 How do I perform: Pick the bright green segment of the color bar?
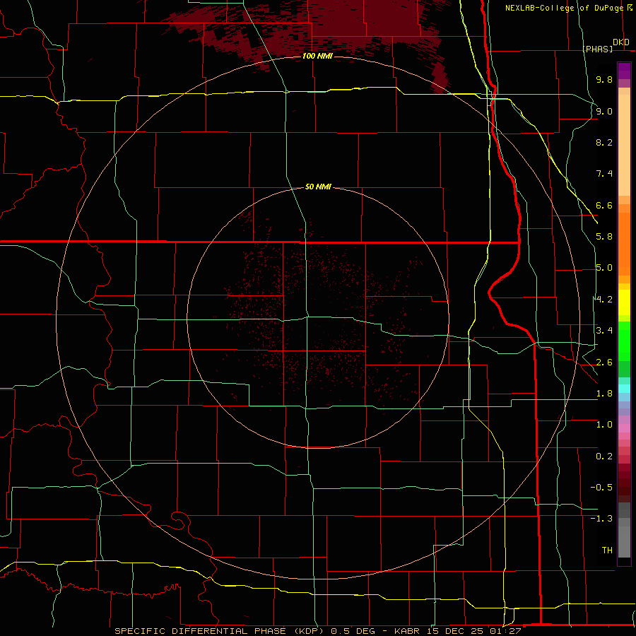click(624, 341)
